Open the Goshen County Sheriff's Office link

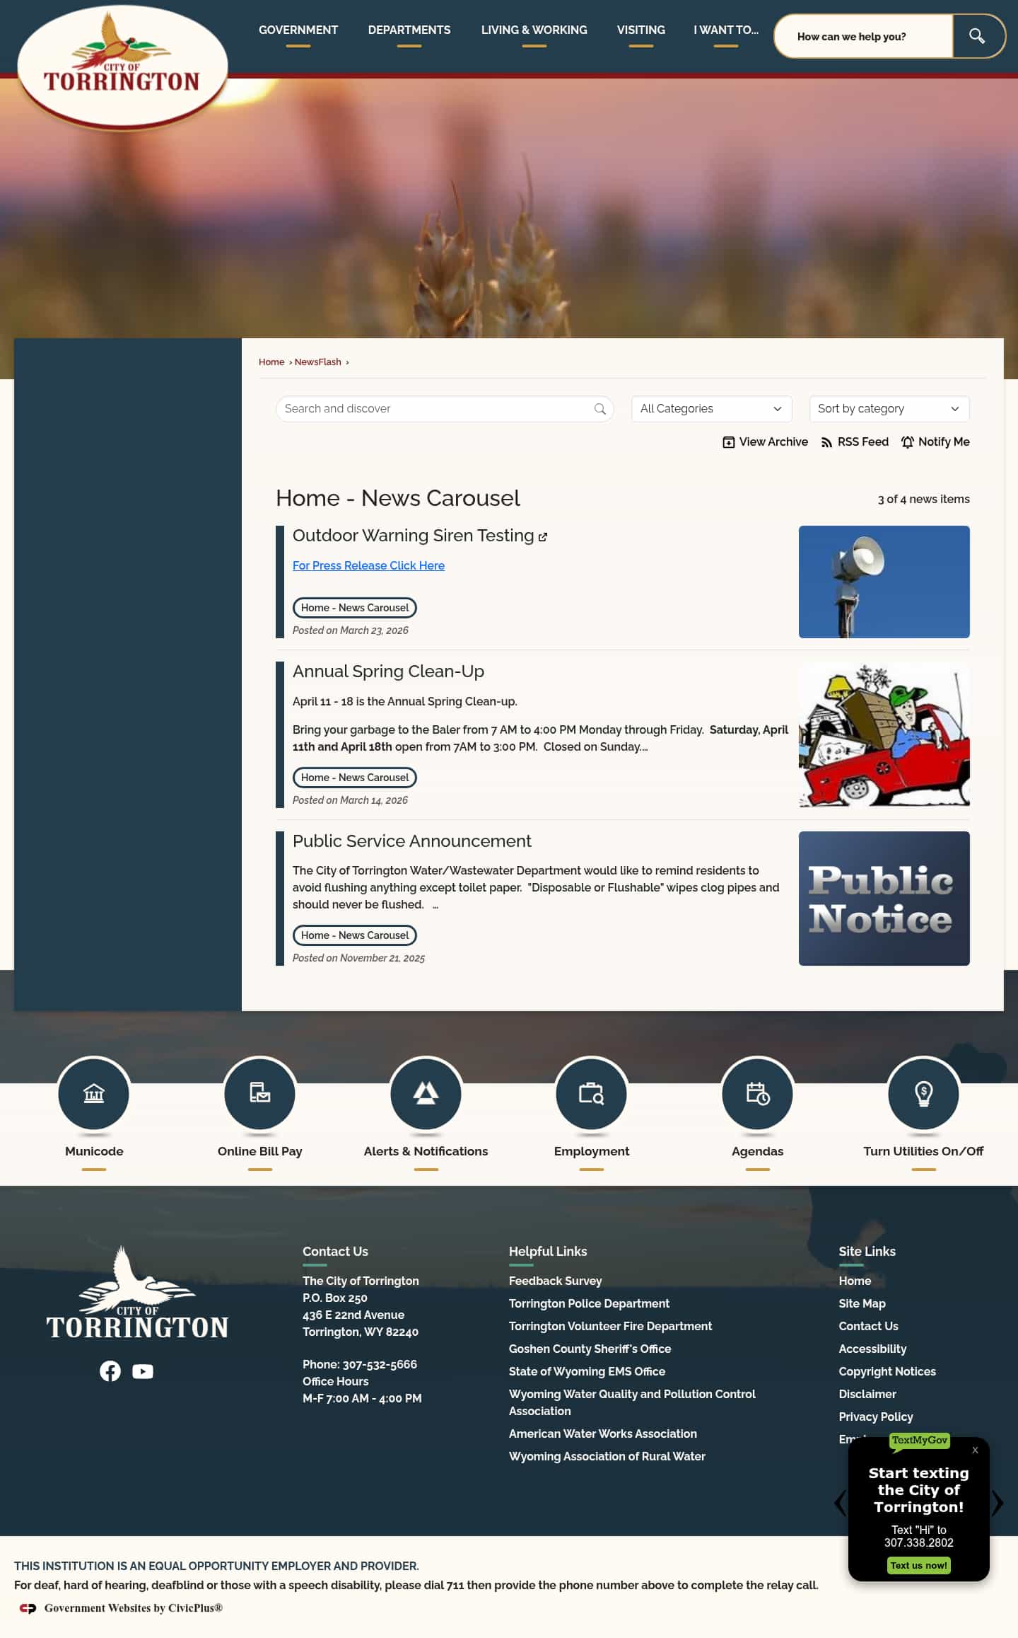point(590,1349)
